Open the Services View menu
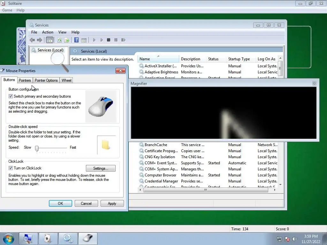327x245 pixels. tap(62, 32)
